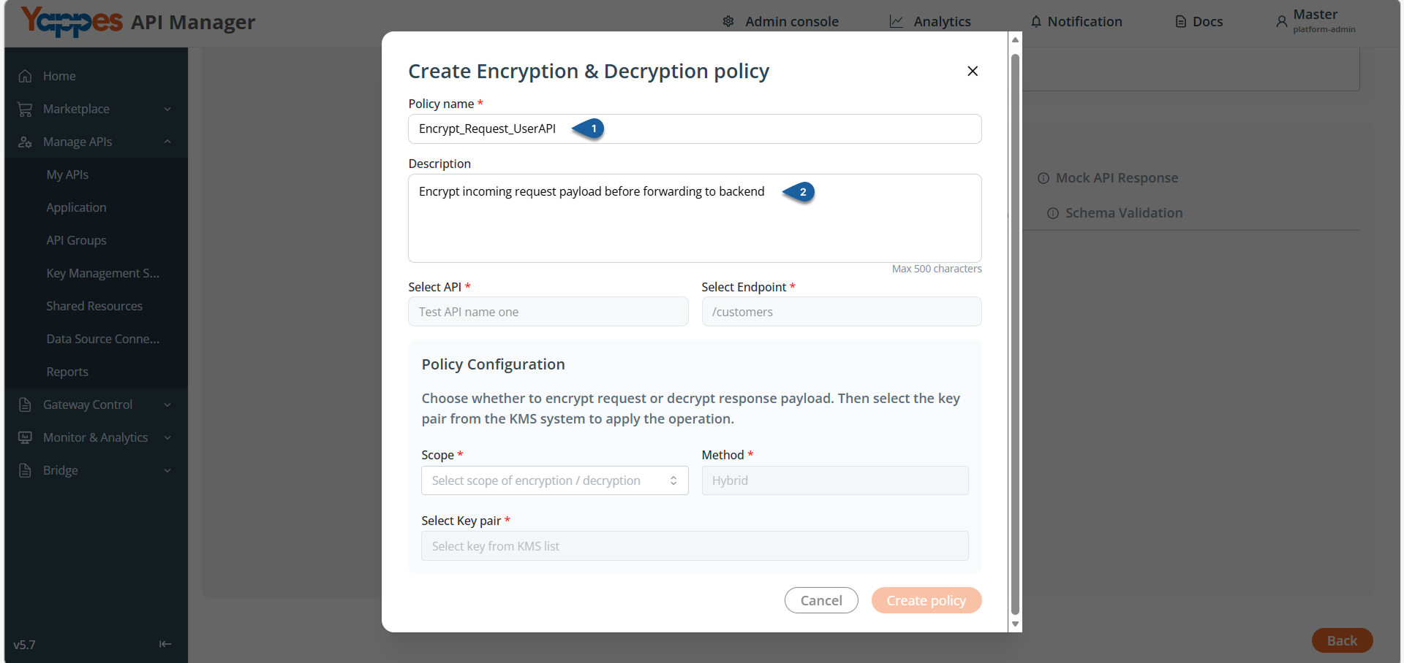The image size is (1404, 663).
Task: Click the dialog scrollbar thumb
Action: tap(1015, 334)
